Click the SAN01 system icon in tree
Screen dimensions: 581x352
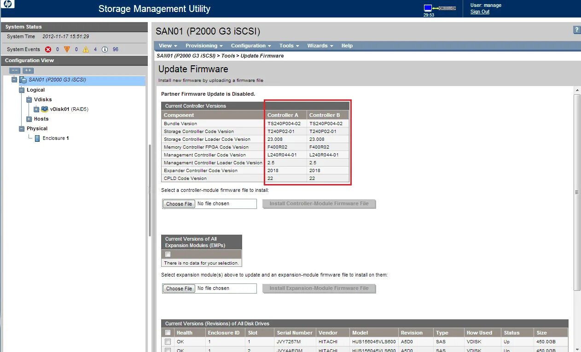[23, 80]
